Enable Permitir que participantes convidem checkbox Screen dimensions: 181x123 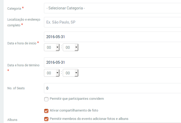[x=46, y=99]
